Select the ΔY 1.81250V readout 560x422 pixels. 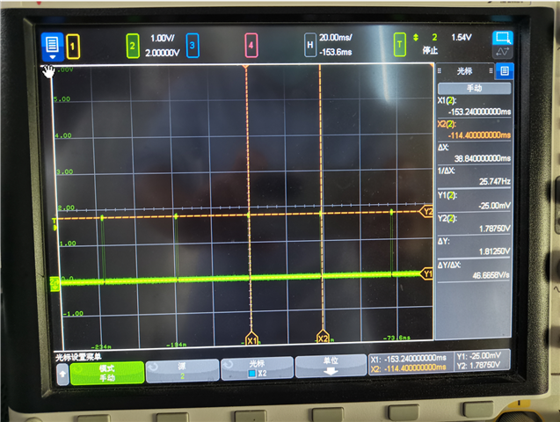(475, 247)
